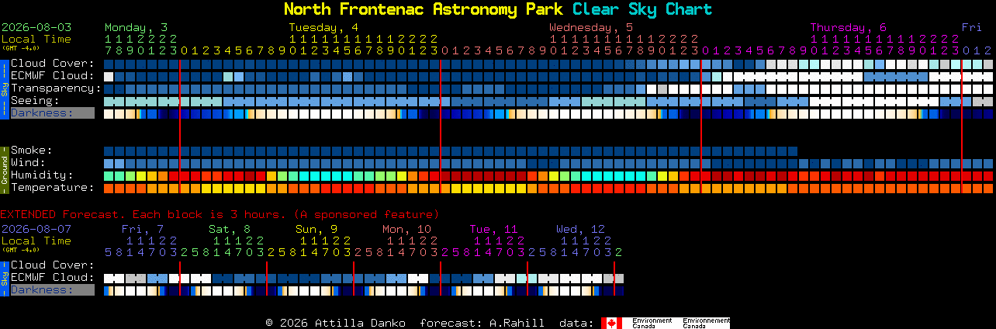Click the Tuesday, 4 day header
996x329 pixels.
coord(323,27)
